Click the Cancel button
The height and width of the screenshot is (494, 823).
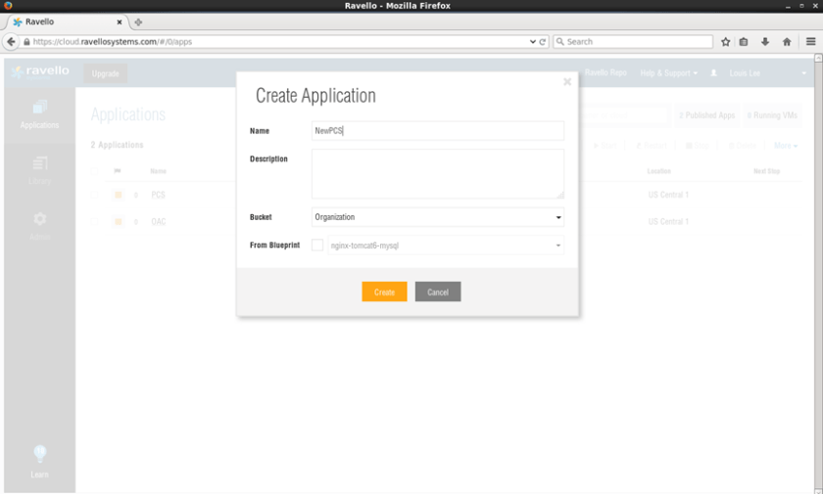[437, 292]
